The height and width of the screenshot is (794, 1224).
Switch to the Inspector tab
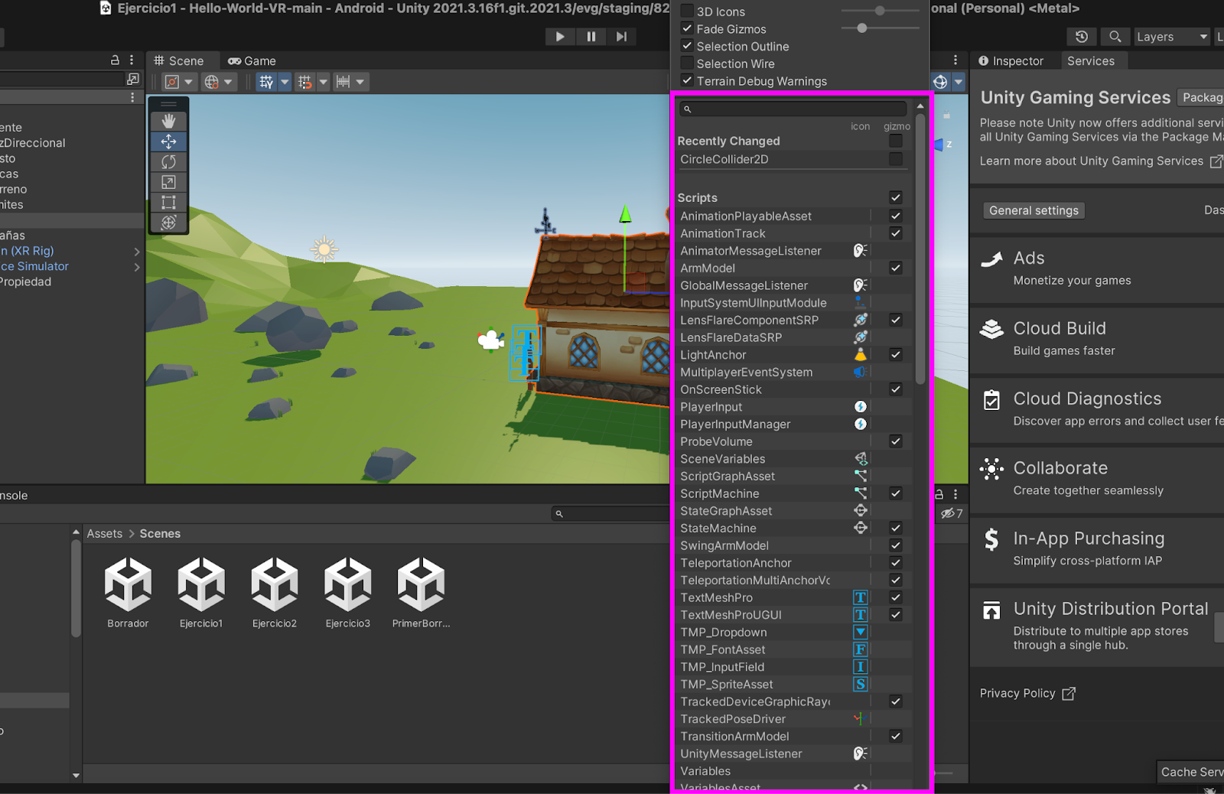pyautogui.click(x=1011, y=61)
